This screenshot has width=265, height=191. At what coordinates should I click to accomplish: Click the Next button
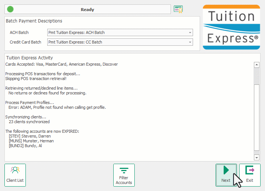226,175
